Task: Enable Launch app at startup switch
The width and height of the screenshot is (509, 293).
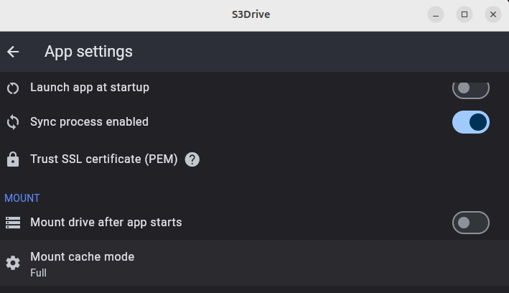Action: pos(471,88)
